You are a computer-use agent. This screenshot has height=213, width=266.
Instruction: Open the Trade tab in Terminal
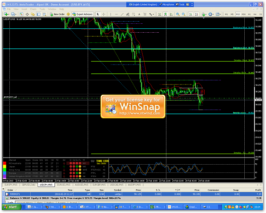(x=11, y=202)
